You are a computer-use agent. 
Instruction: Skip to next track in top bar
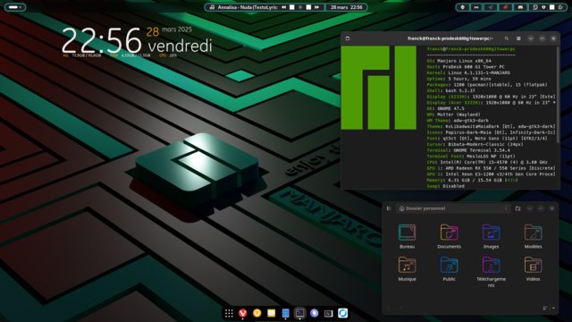coord(316,7)
